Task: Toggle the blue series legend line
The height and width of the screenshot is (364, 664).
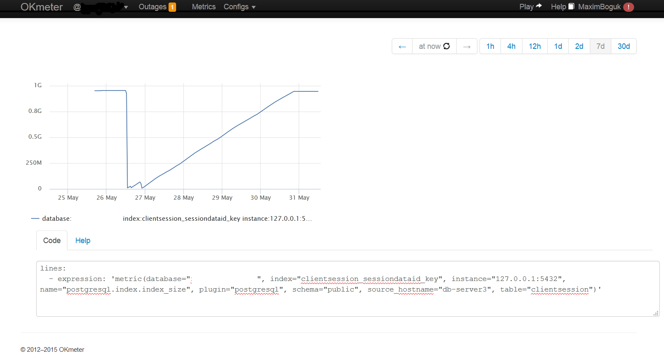Action: point(35,219)
